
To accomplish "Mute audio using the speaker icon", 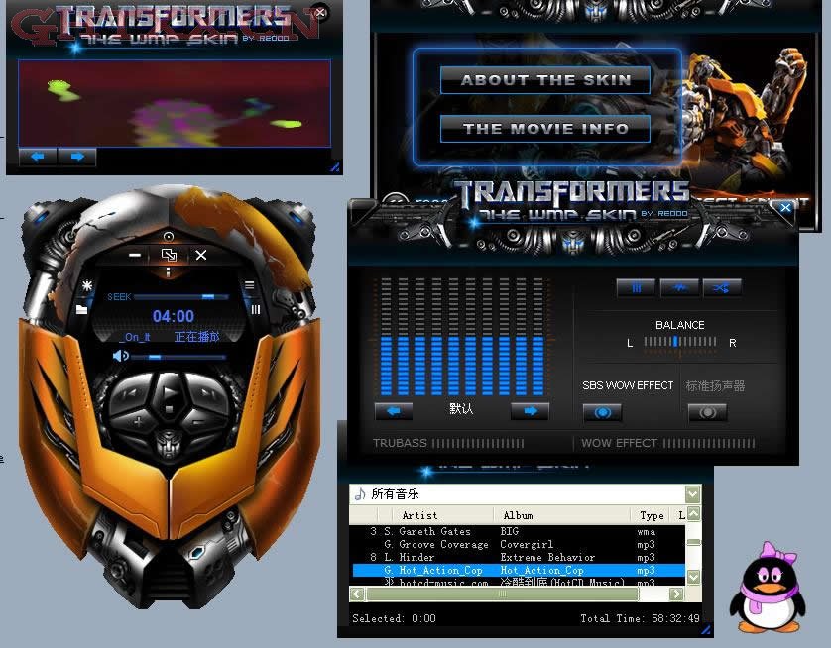I will (120, 356).
